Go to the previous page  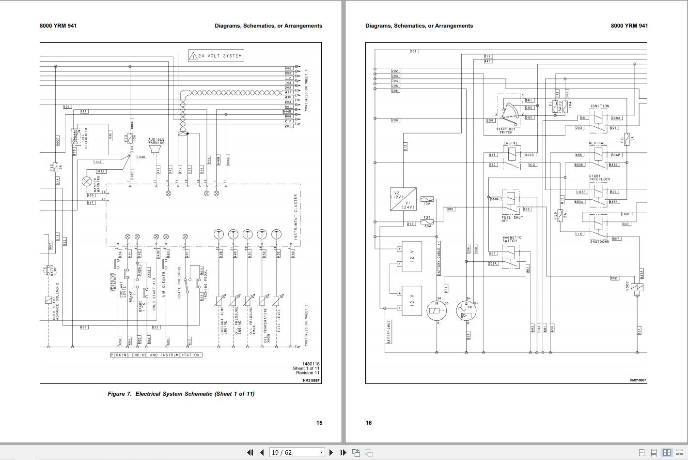pyautogui.click(x=262, y=453)
